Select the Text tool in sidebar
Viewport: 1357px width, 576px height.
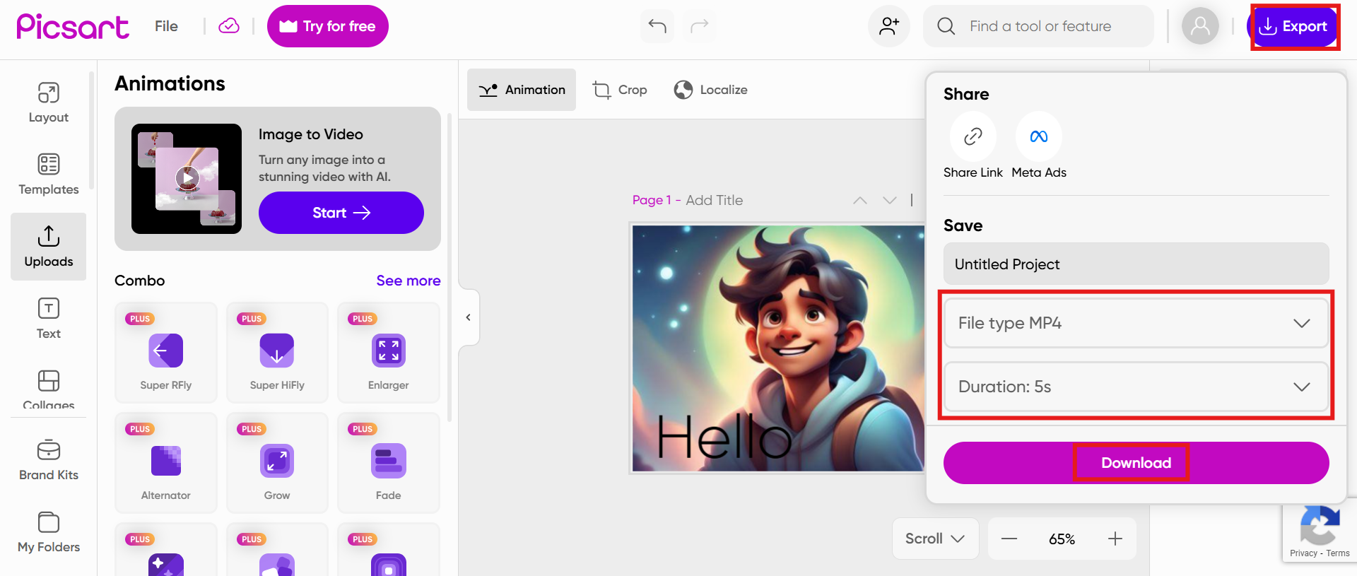click(x=49, y=319)
